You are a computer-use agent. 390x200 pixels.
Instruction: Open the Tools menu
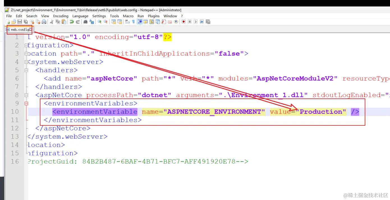(x=114, y=16)
